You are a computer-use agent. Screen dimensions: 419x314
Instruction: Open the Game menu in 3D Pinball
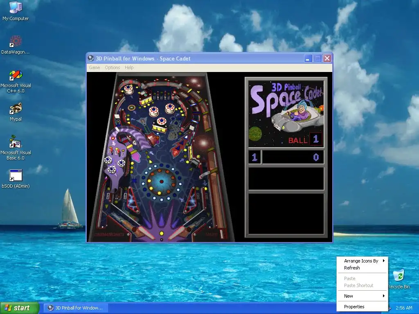pyautogui.click(x=95, y=67)
